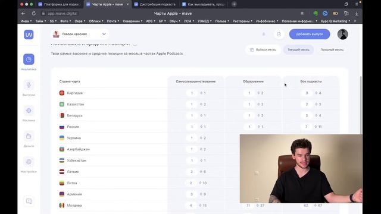381x214 pixels.
Task: Open the Фото bookmarks folder
Action: [x=65, y=21]
